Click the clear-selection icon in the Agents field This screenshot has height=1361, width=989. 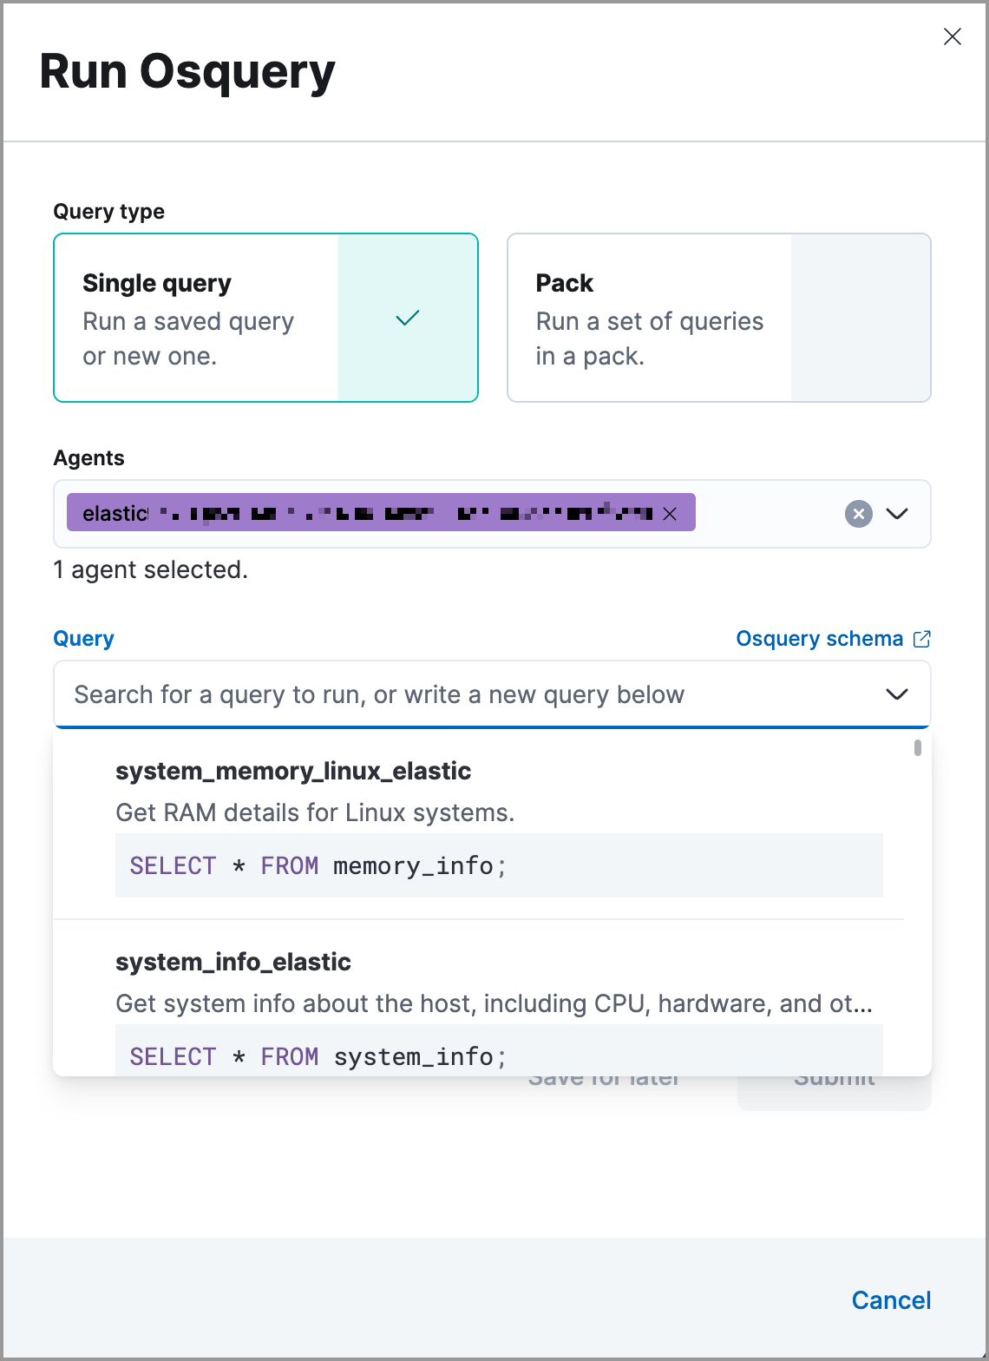click(858, 514)
